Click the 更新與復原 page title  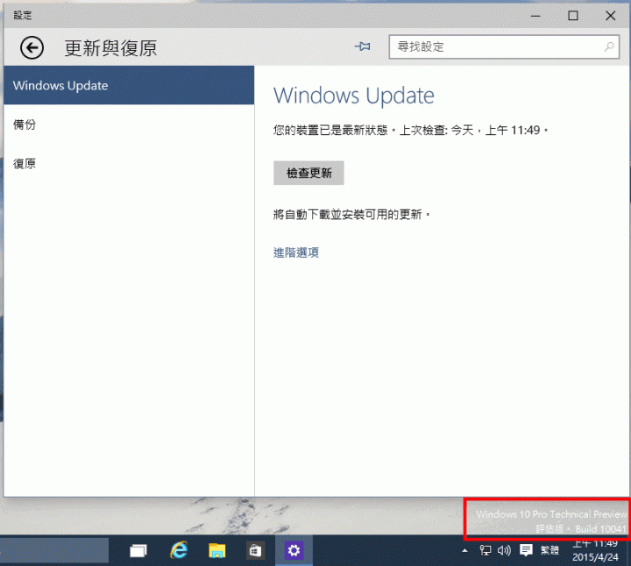point(110,48)
